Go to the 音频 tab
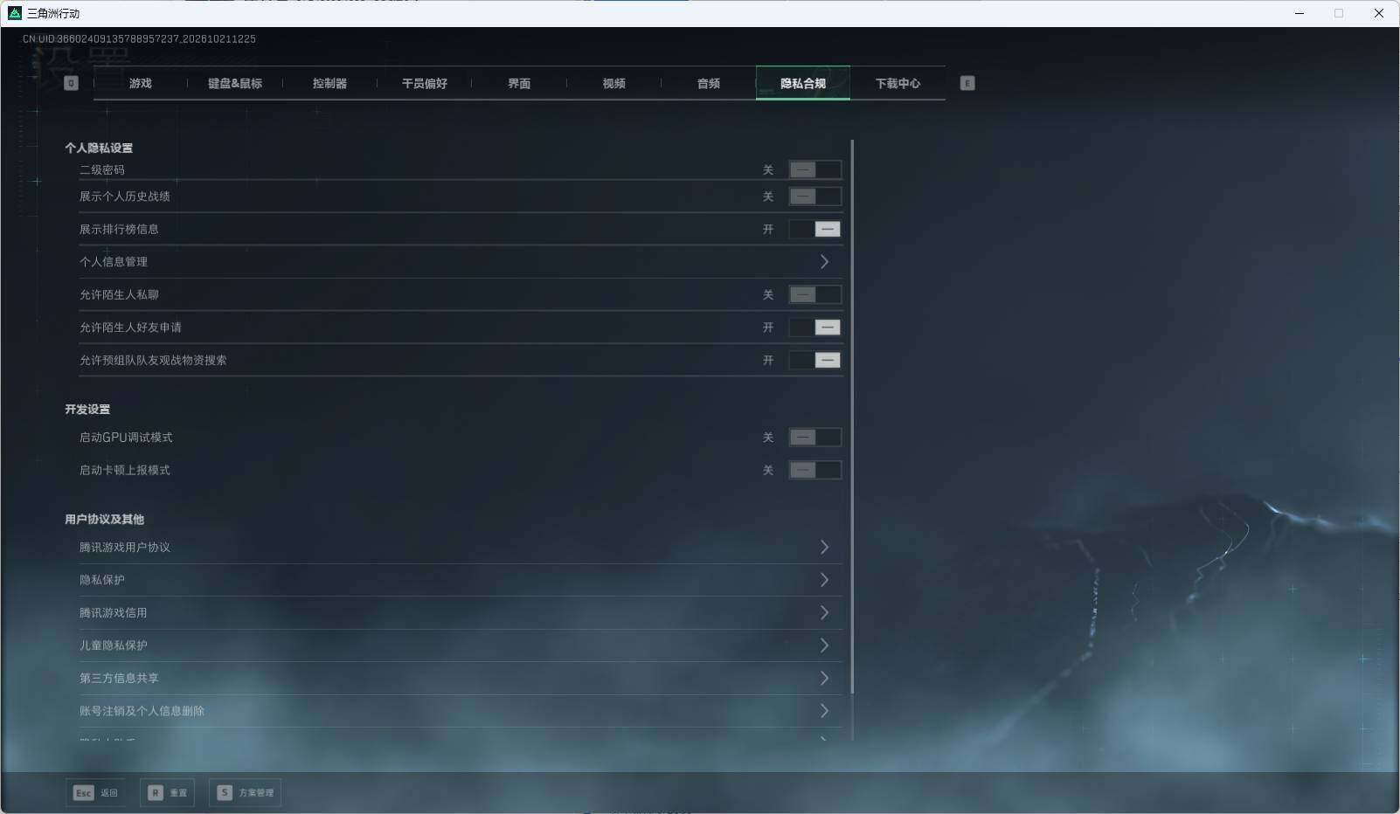This screenshot has width=1400, height=814. [709, 83]
